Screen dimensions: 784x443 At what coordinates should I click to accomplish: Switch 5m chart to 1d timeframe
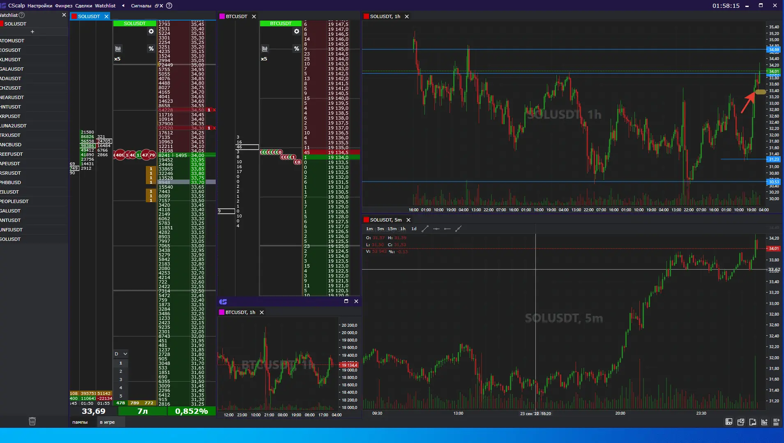point(414,229)
